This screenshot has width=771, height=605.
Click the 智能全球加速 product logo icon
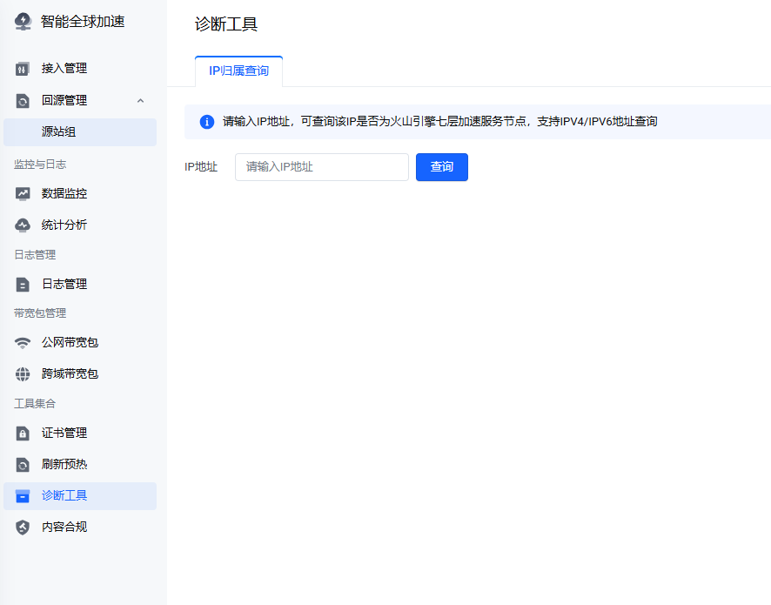point(23,22)
